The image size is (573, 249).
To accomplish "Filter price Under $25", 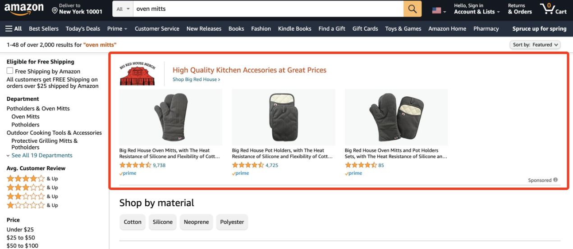I will pos(20,230).
